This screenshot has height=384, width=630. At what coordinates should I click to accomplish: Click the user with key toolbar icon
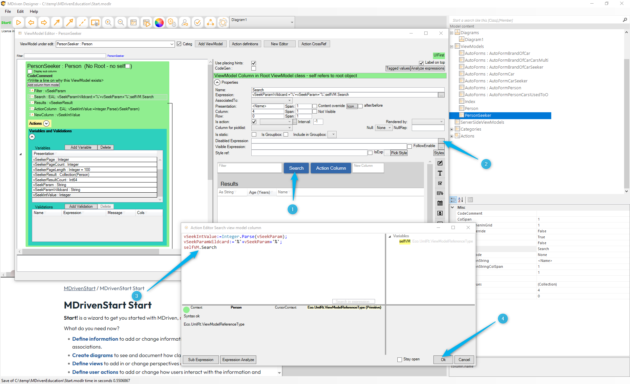(185, 22)
